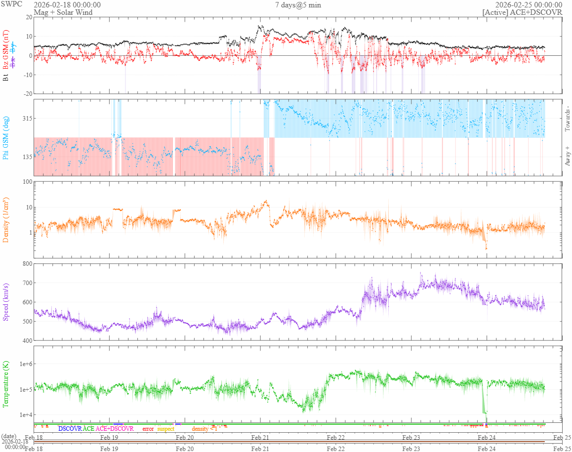Toggle the Bt series label

point(6,79)
